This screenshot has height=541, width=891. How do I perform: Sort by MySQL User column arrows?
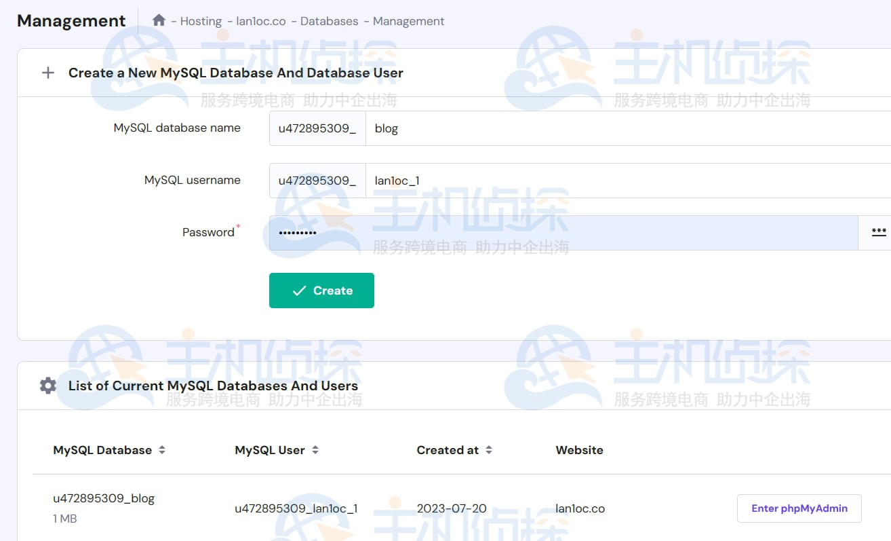(315, 450)
